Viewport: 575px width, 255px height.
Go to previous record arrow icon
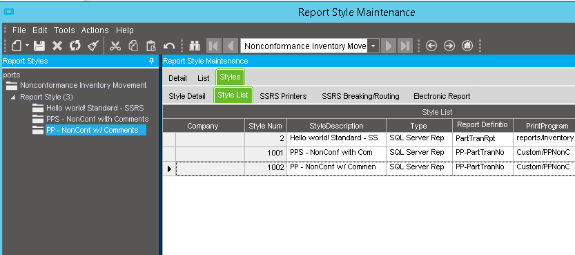(x=230, y=46)
